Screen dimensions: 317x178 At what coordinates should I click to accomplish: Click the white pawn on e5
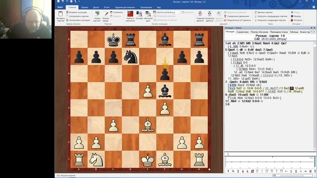point(148,91)
